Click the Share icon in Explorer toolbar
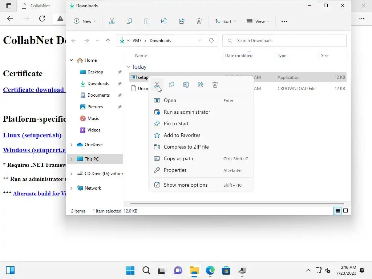 (182, 21)
